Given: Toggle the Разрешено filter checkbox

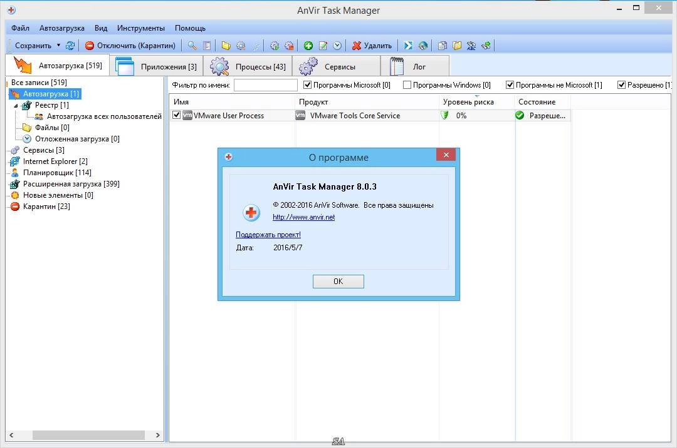Looking at the screenshot, I should [x=621, y=85].
